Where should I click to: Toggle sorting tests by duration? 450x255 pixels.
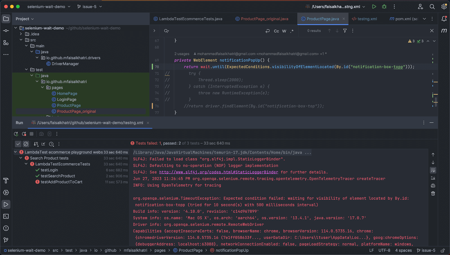tap(51, 144)
